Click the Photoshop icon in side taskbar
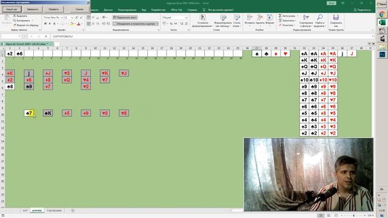The height and width of the screenshot is (218, 388). (382, 54)
